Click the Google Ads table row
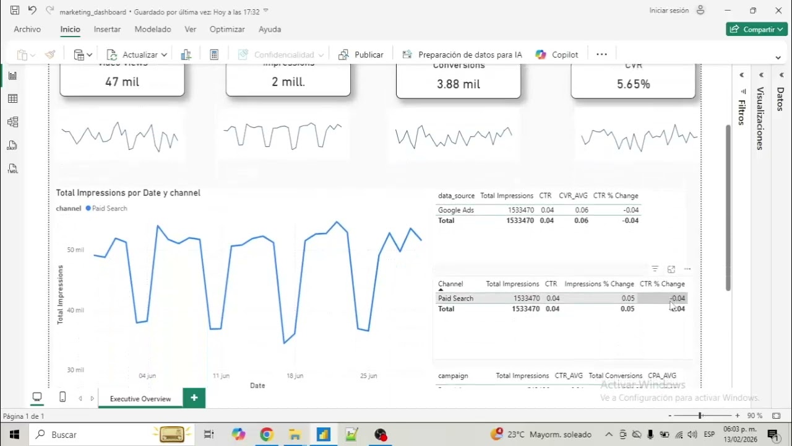Image resolution: width=792 pixels, height=446 pixels. tap(538, 210)
